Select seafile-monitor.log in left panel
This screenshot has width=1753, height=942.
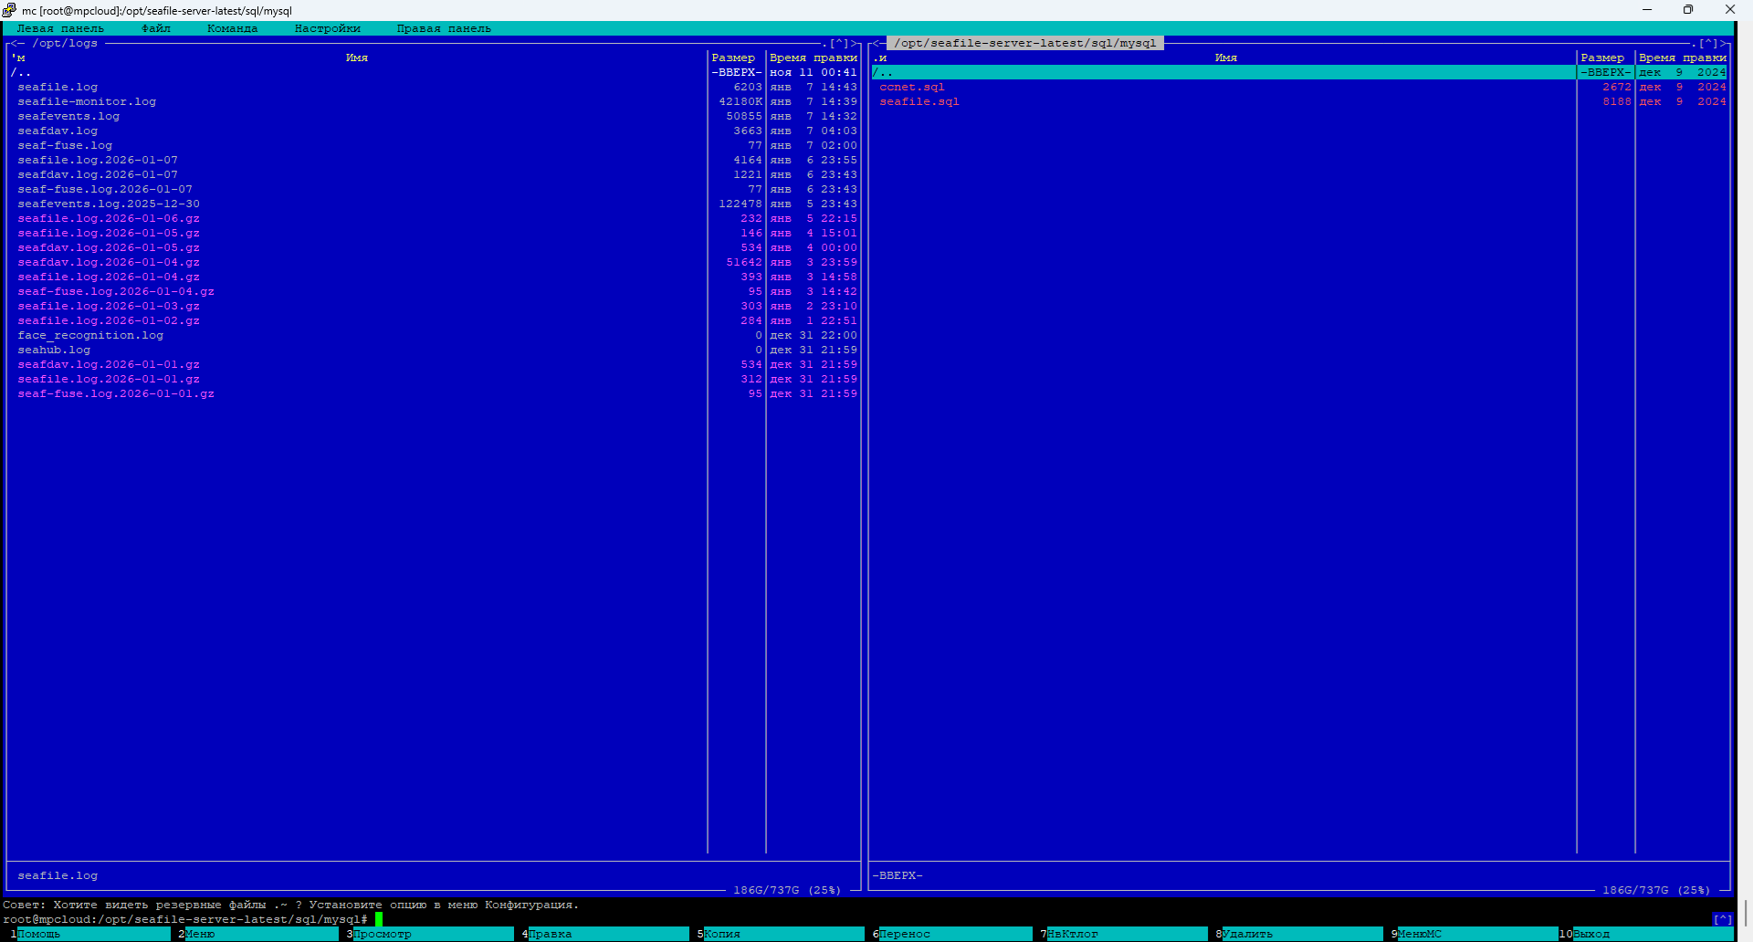87,101
